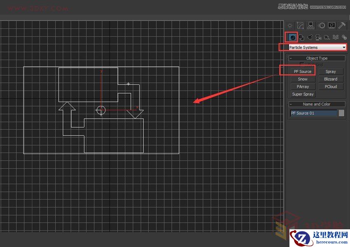Select the Space Warps waves icon
The image size is (350, 247).
tap(336, 37)
